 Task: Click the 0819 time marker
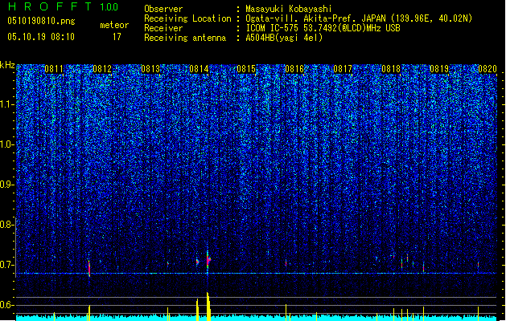click(x=439, y=69)
